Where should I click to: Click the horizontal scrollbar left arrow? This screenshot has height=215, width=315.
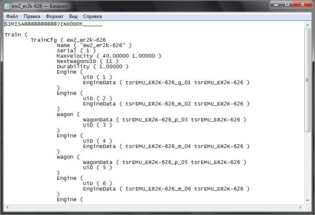point(7,207)
